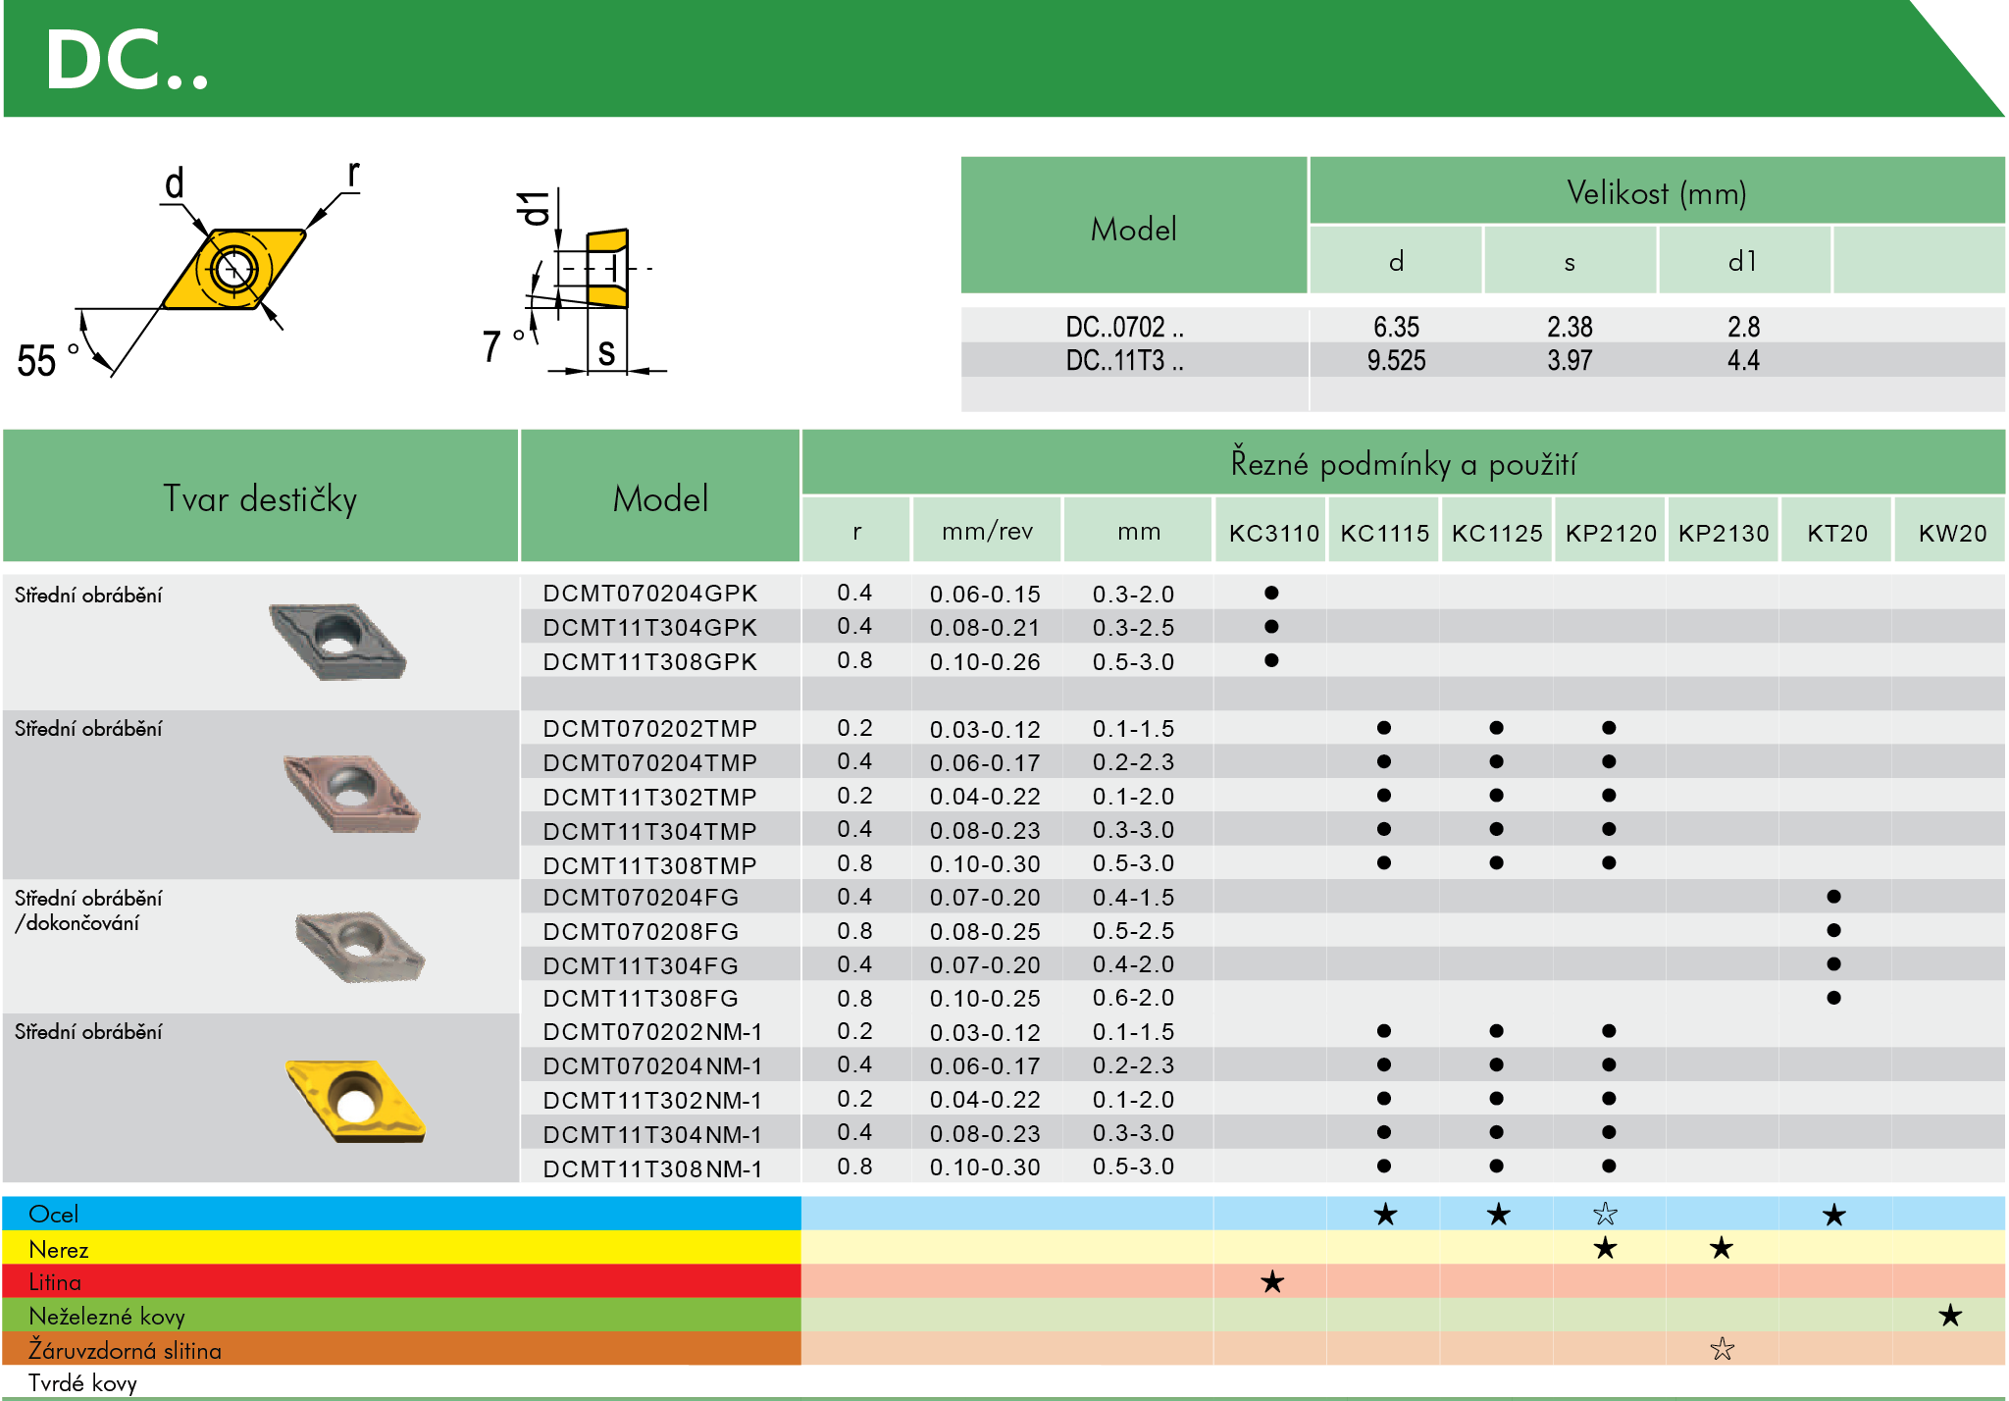Select the DCMT11T308TMP model row
The width and height of the screenshot is (2009, 1401).
(649, 865)
